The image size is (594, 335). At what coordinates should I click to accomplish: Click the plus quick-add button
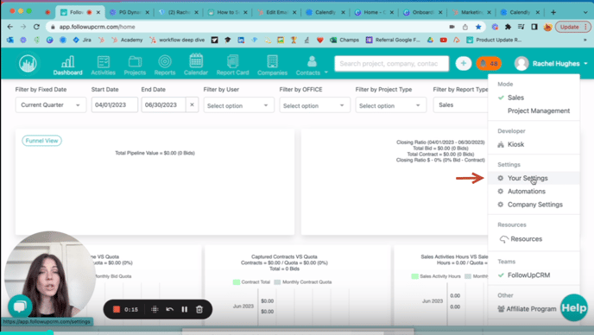tap(463, 63)
